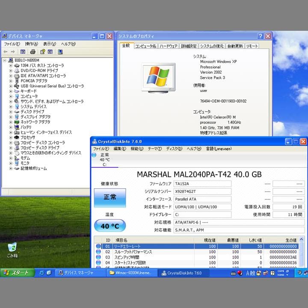Click the サウンド、ビデオ、およびゲーム コントローラ icon
Screen dimensions: 308x308
[17, 101]
